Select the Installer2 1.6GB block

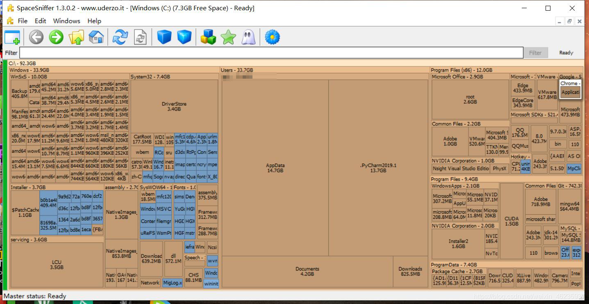click(458, 244)
